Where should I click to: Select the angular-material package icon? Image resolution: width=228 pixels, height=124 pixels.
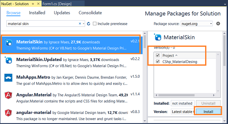click(8, 113)
